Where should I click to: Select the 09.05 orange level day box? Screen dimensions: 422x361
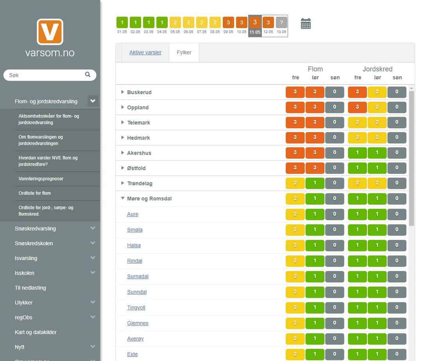point(228,23)
